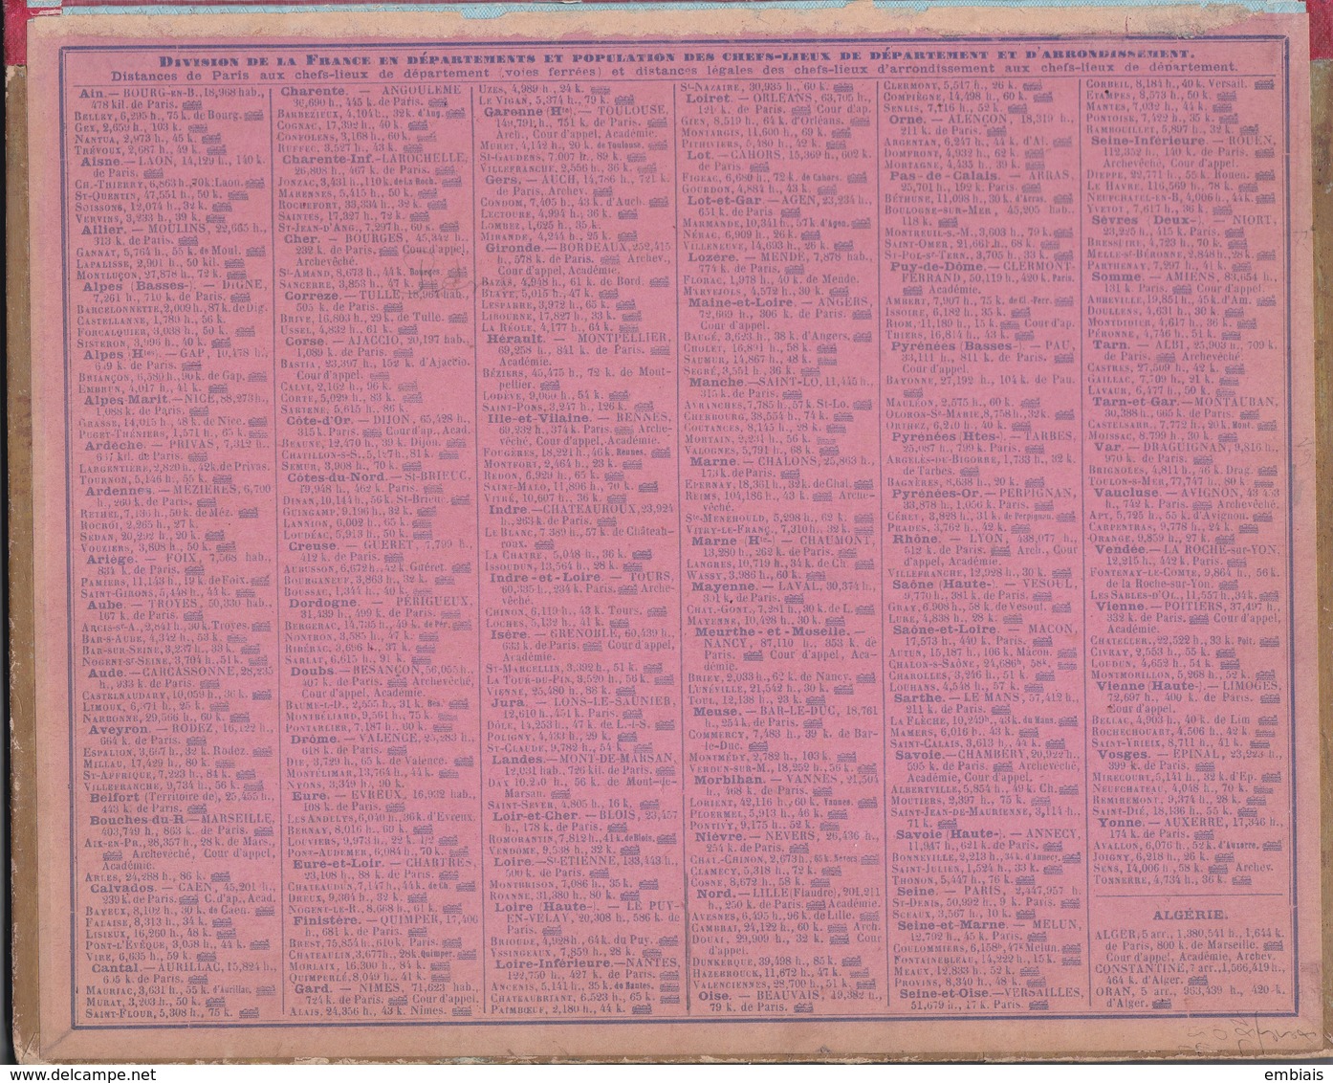Select the 'Allier' department heading
The image size is (1333, 1083).
click(x=105, y=231)
